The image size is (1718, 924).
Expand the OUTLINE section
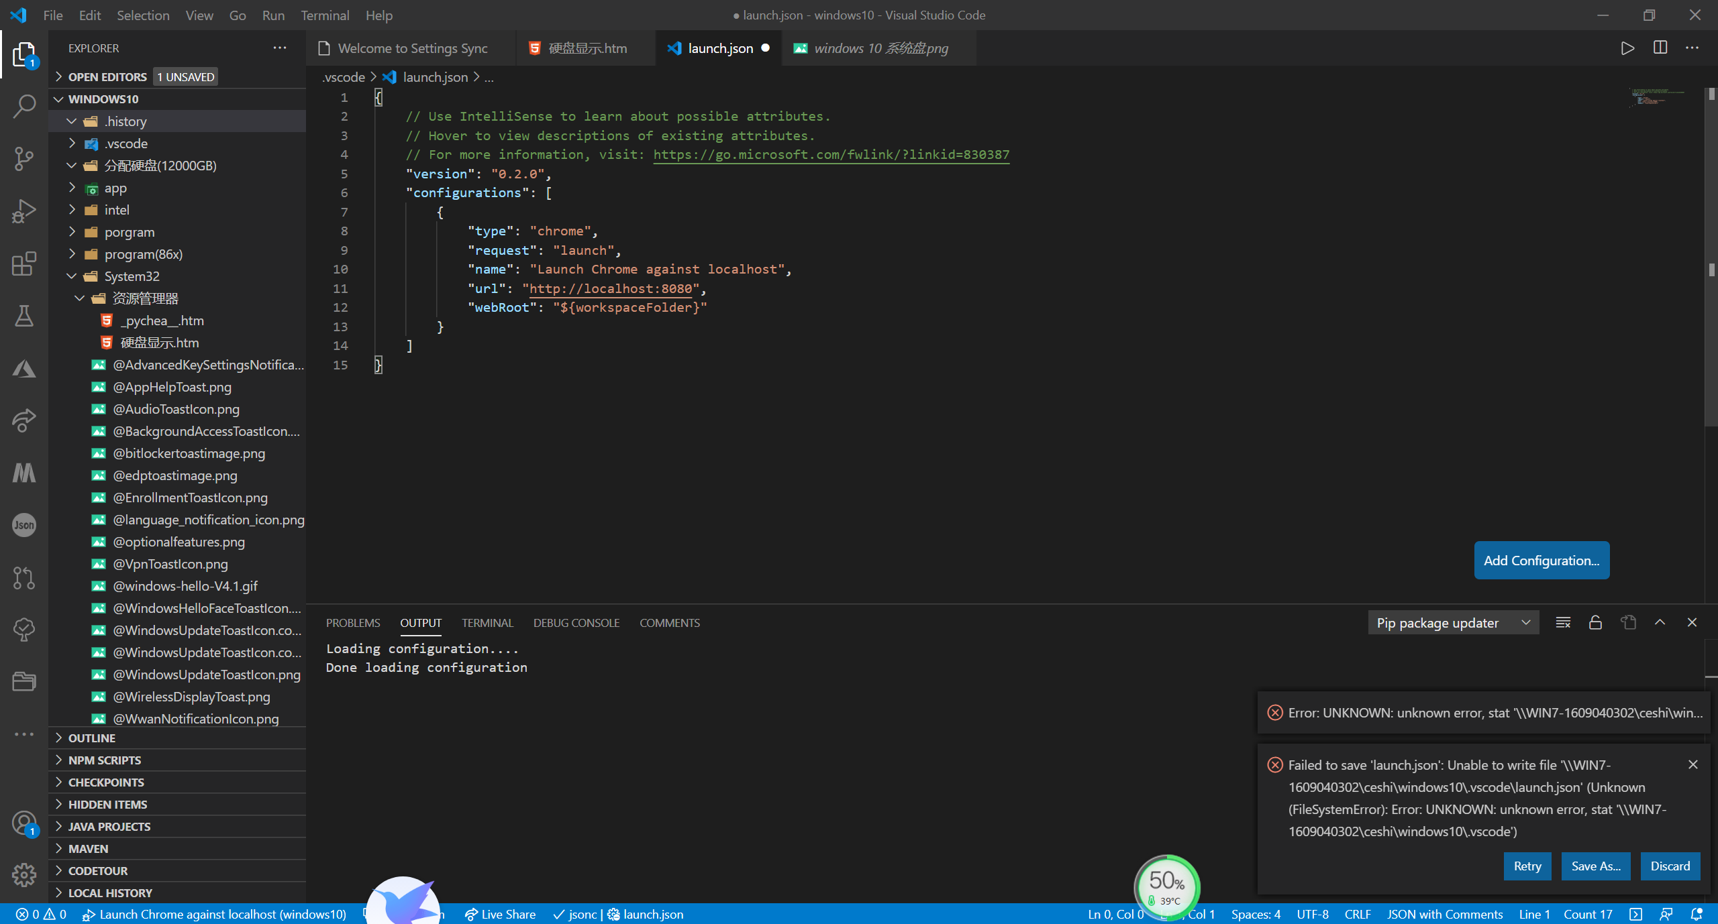pyautogui.click(x=177, y=738)
